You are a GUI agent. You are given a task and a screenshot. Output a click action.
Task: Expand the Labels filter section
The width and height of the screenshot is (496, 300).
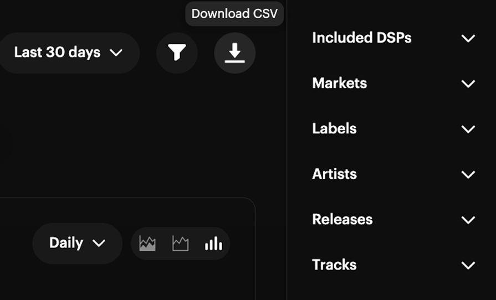393,129
